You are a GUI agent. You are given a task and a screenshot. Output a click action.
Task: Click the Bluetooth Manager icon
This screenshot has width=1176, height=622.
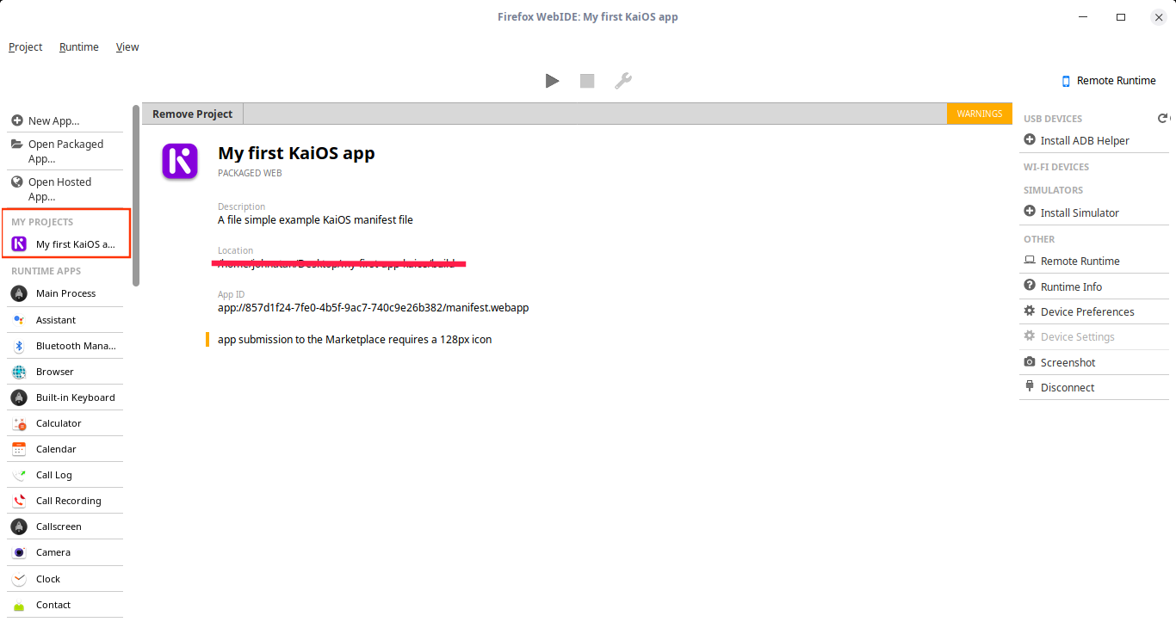(19, 346)
